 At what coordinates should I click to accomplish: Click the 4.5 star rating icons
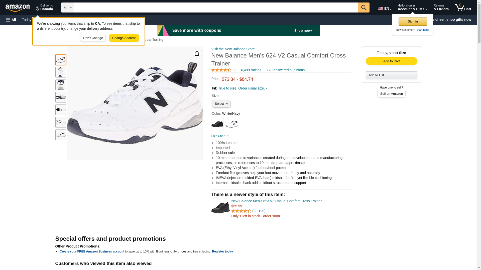coord(221,70)
